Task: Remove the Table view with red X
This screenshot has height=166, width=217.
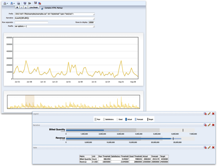Action: pos(213,148)
